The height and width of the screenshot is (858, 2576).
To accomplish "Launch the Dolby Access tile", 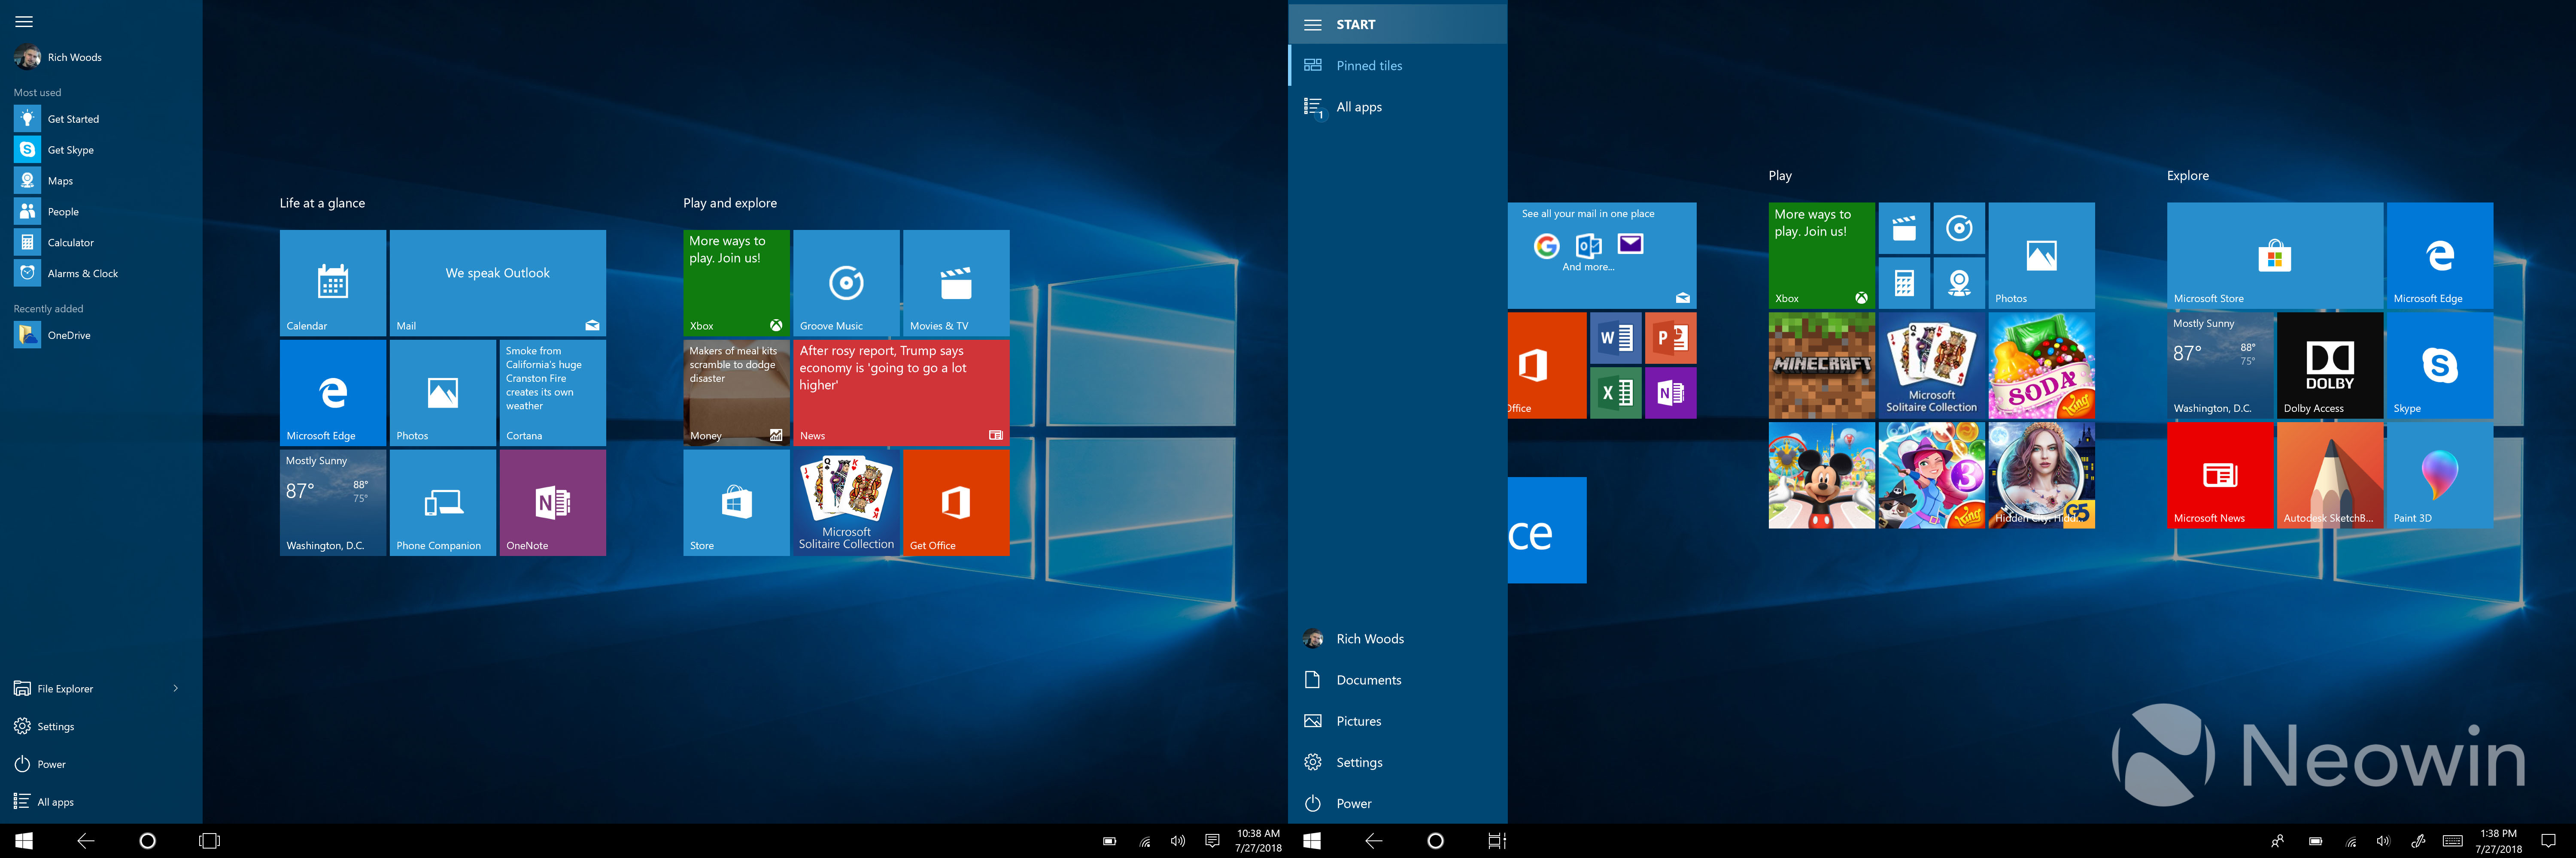I will (x=2329, y=365).
